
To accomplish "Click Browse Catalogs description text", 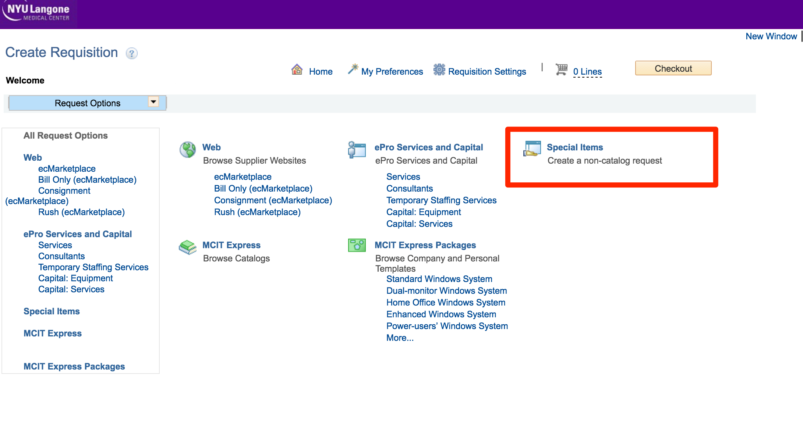I will point(237,258).
